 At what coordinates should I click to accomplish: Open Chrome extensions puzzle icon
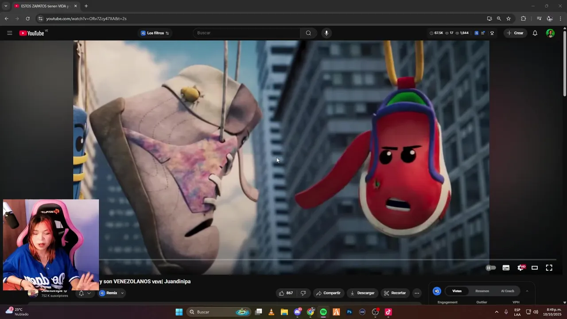pyautogui.click(x=524, y=19)
